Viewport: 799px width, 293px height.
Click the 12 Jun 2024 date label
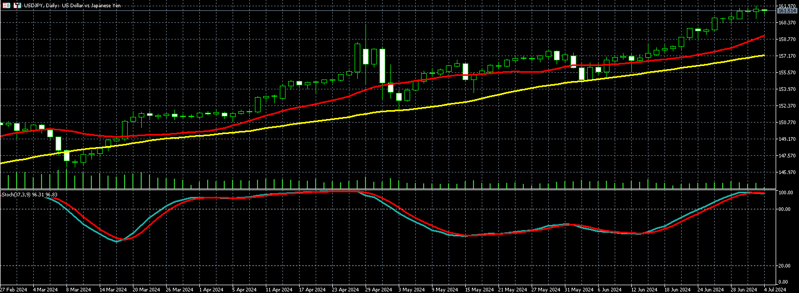(x=644, y=289)
